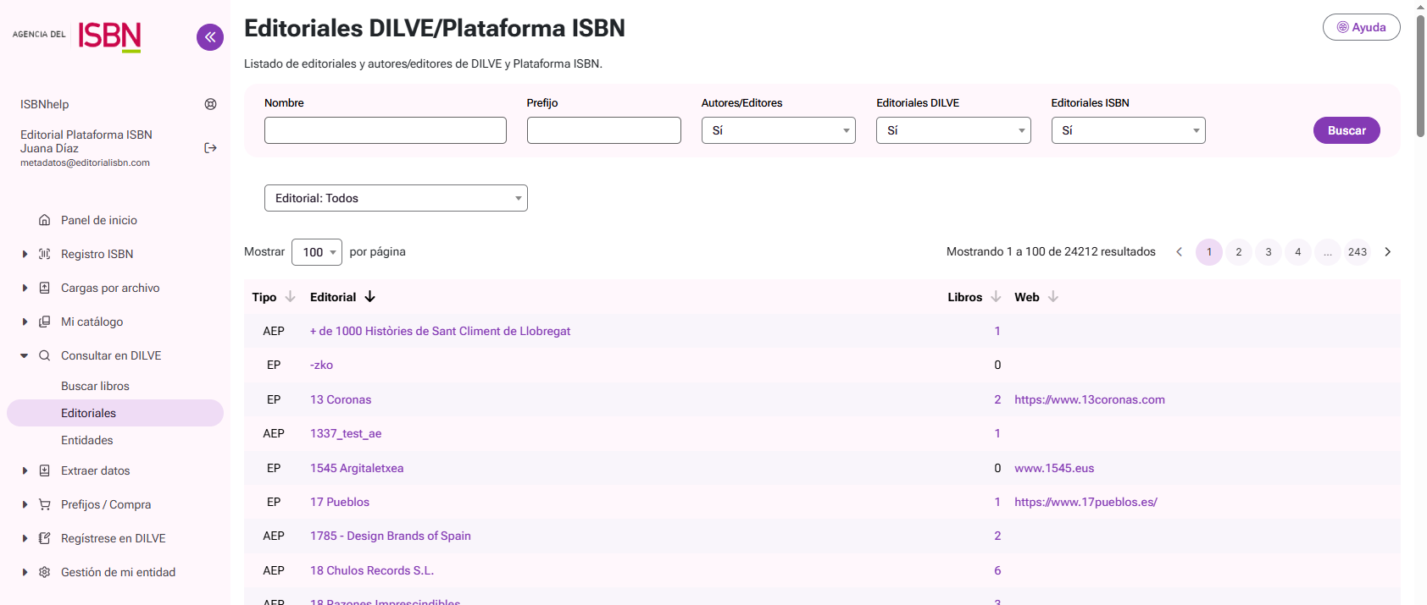
Task: Go to the previous results page arrow
Action: click(1179, 252)
